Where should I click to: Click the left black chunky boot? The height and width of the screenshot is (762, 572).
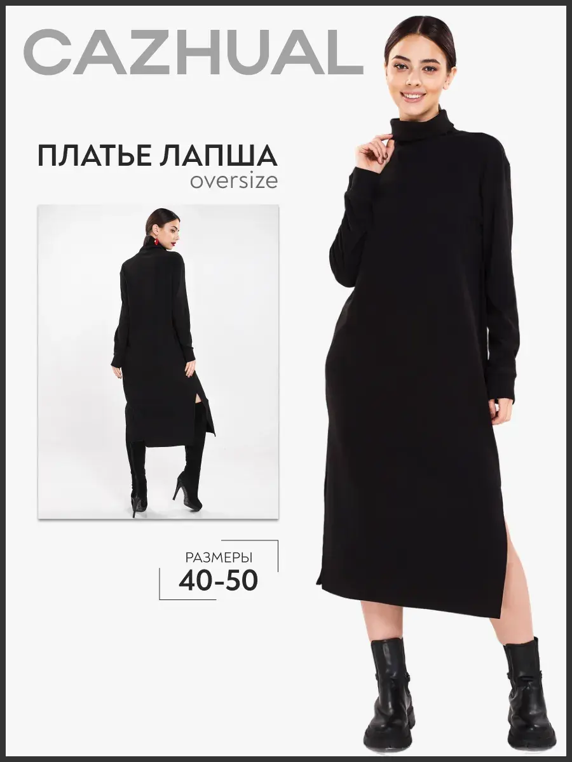(x=392, y=694)
